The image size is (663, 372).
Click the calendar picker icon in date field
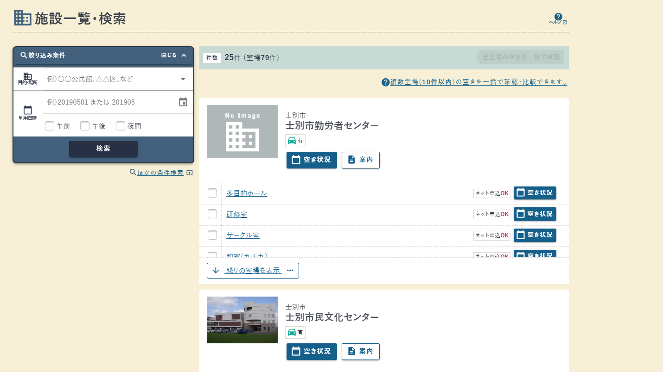click(183, 102)
